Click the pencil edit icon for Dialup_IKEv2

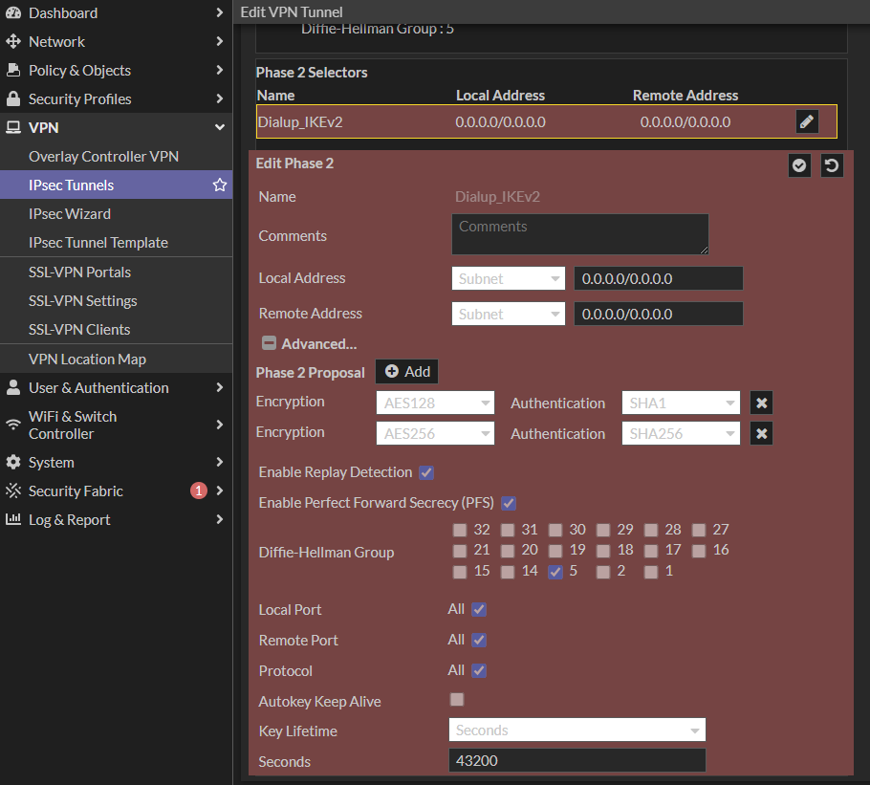tap(807, 121)
